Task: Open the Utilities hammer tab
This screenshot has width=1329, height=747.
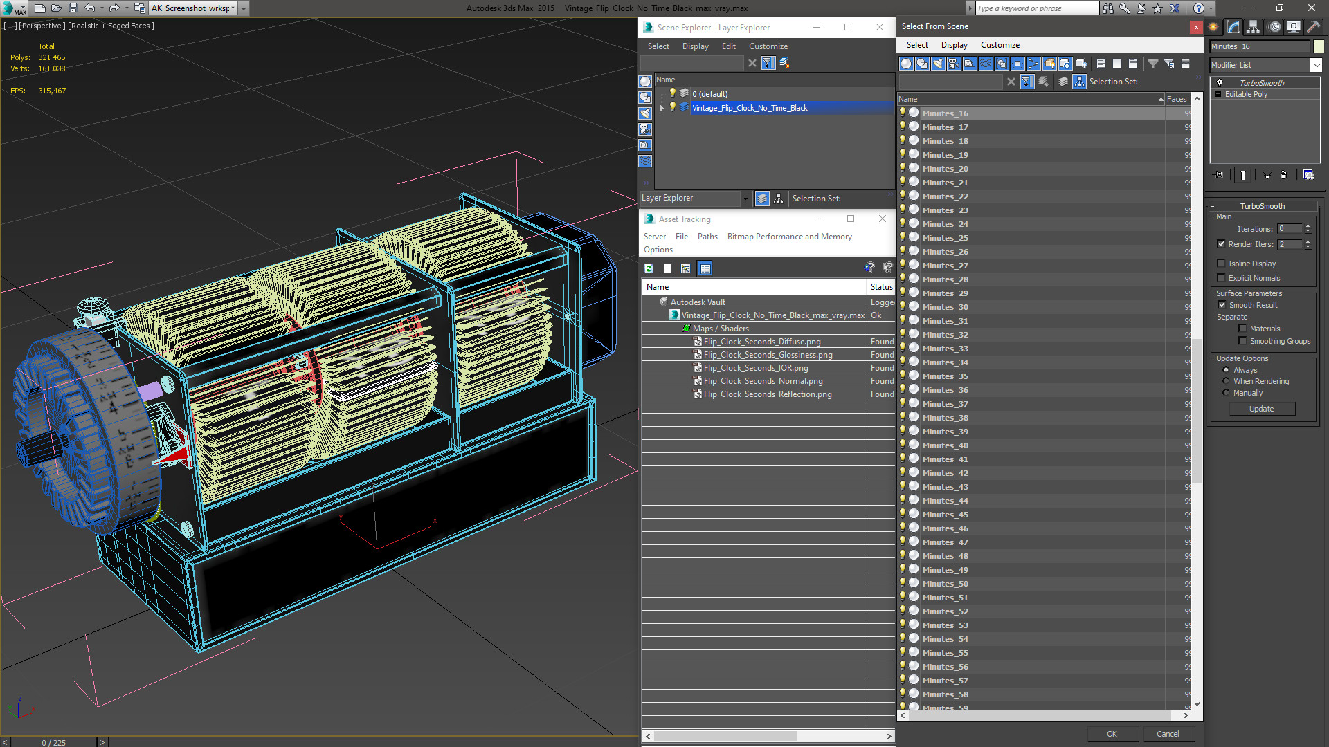Action: [x=1312, y=27]
